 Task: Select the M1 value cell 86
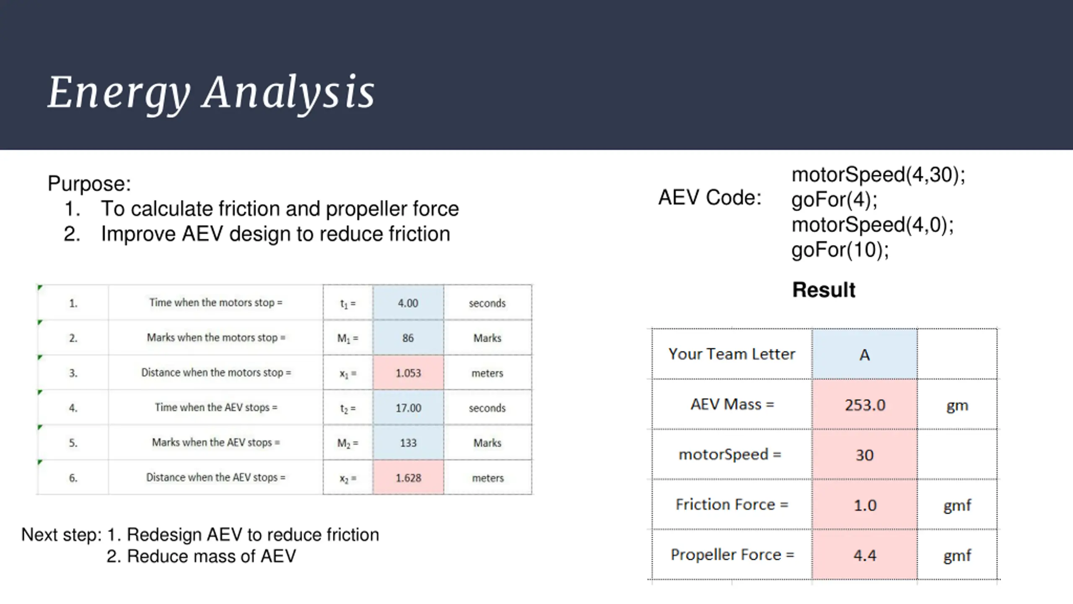[408, 338]
